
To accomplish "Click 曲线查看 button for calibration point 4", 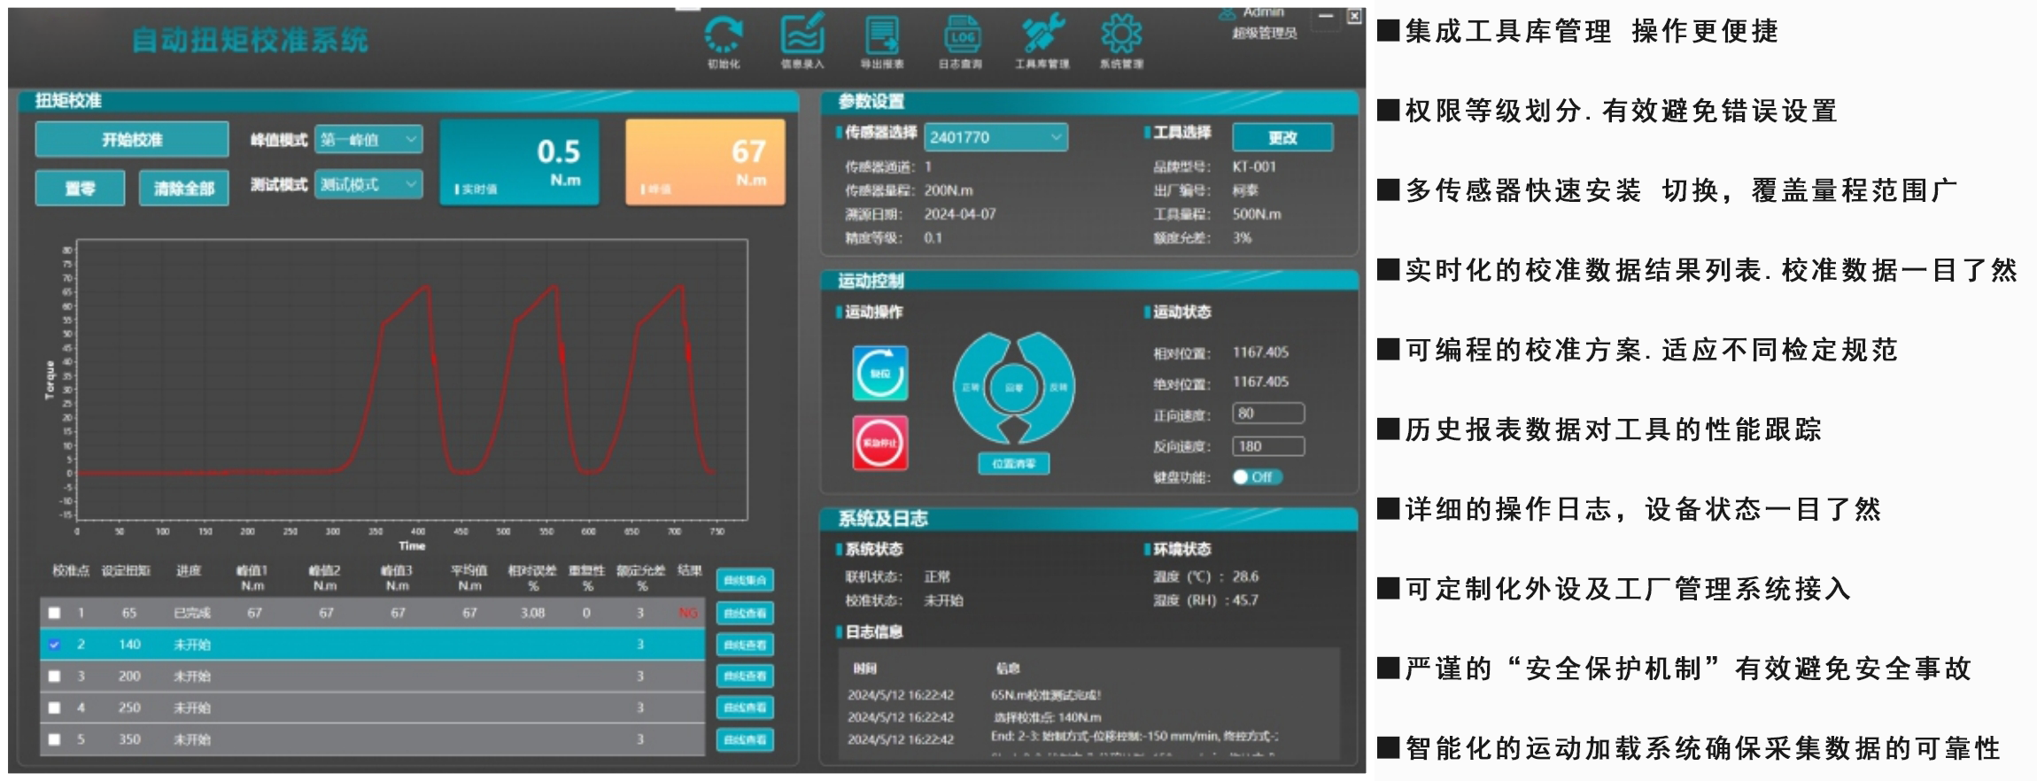I will click(x=745, y=708).
